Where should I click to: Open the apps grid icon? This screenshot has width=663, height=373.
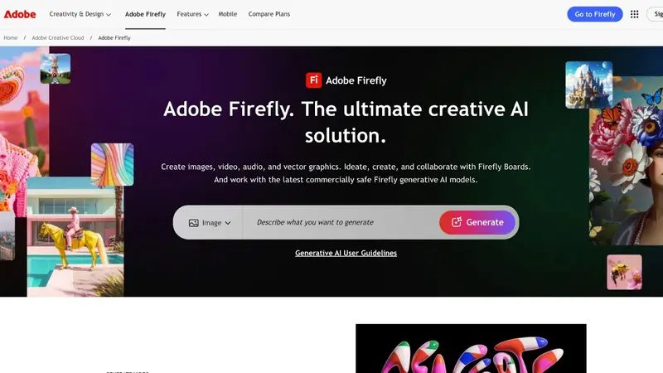634,14
